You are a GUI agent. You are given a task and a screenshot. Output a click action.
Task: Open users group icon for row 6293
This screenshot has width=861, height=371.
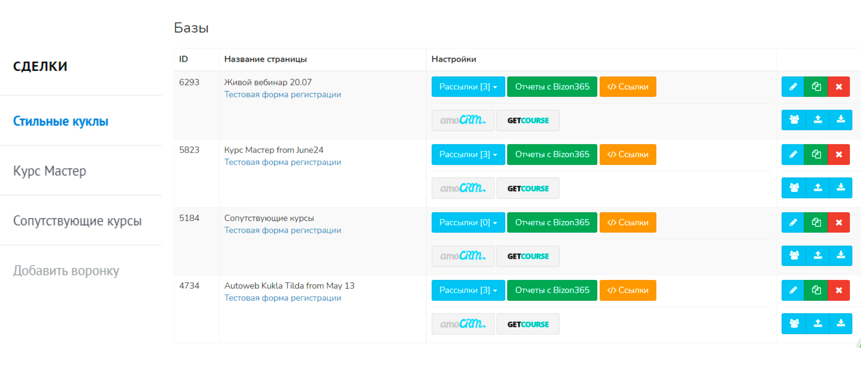point(794,120)
